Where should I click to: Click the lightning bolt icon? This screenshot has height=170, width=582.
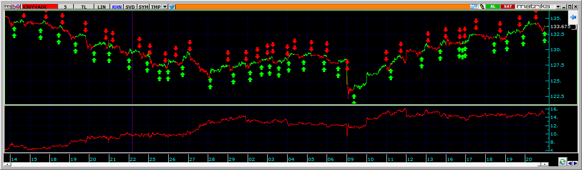(x=482, y=6)
